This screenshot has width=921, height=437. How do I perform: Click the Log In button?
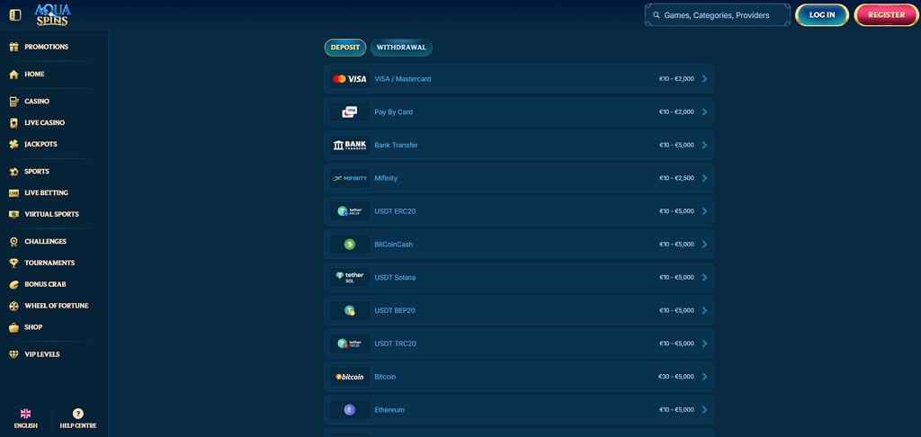tap(822, 15)
